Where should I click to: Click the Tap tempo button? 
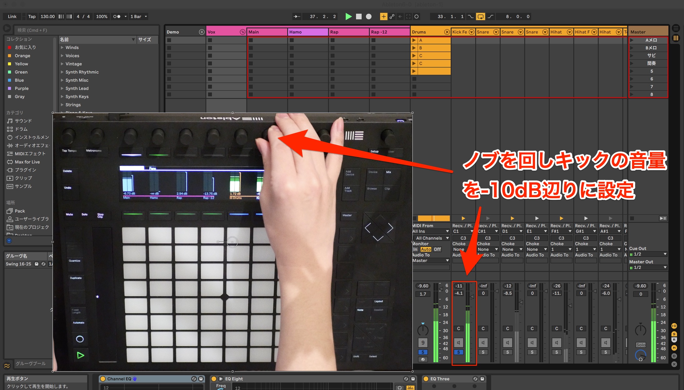[32, 17]
